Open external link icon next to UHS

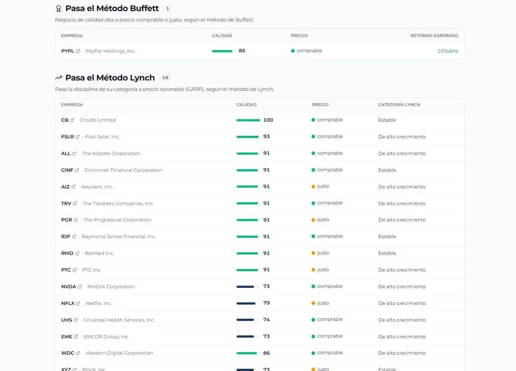pyautogui.click(x=76, y=320)
